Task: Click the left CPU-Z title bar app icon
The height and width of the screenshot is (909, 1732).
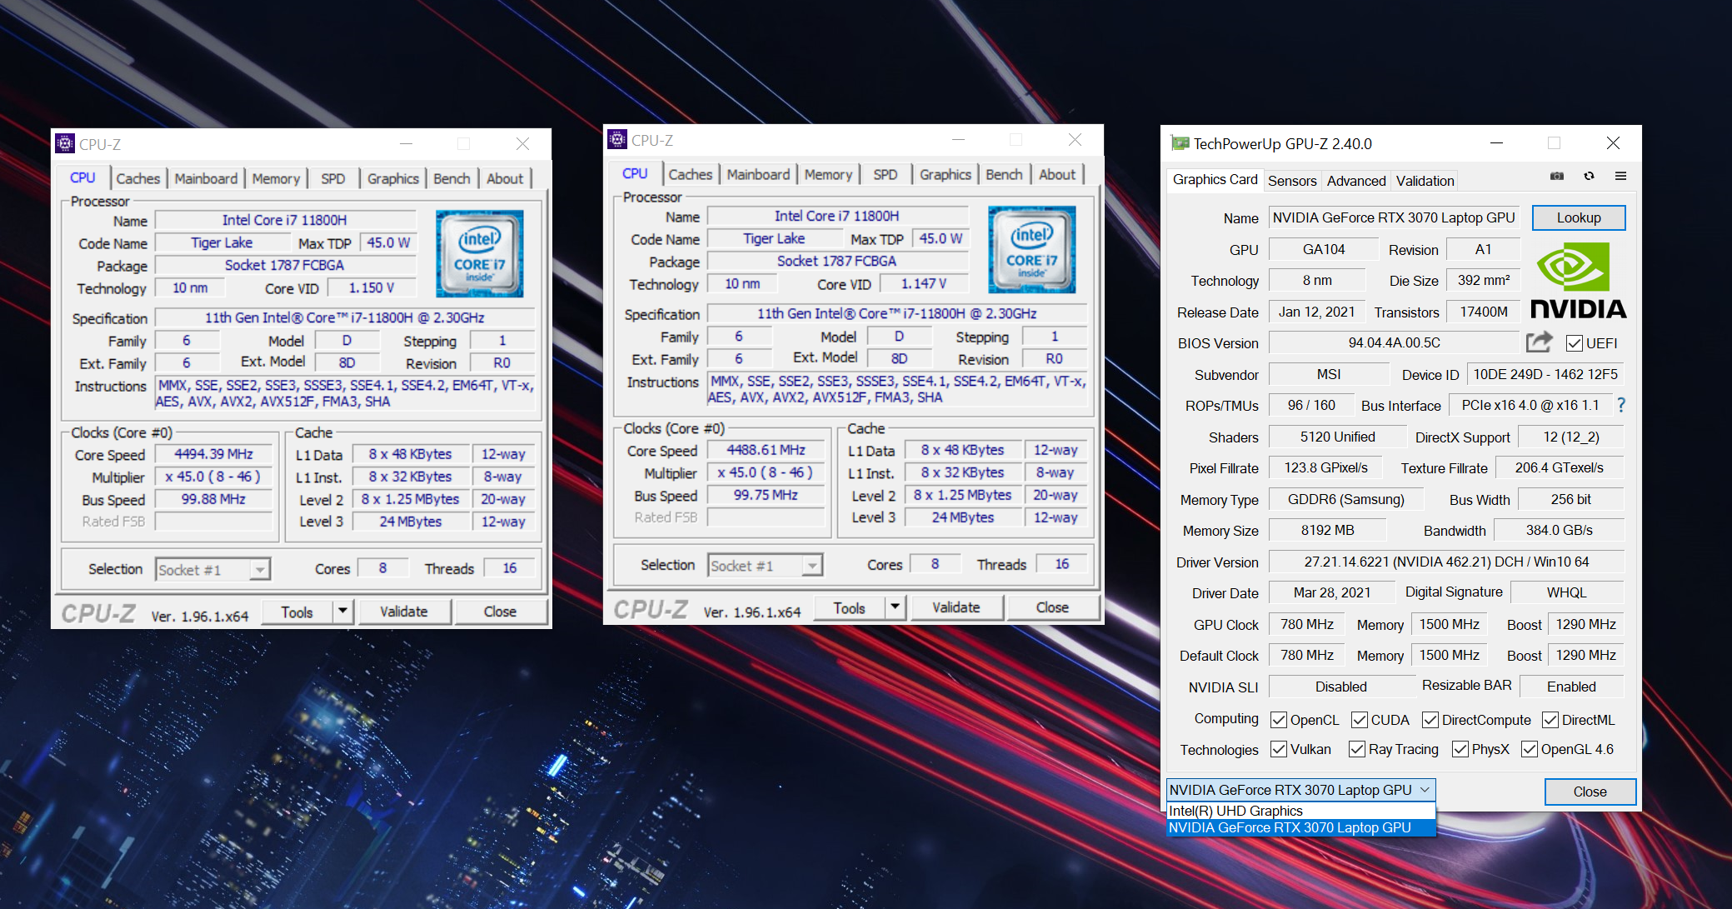Action: click(x=64, y=143)
